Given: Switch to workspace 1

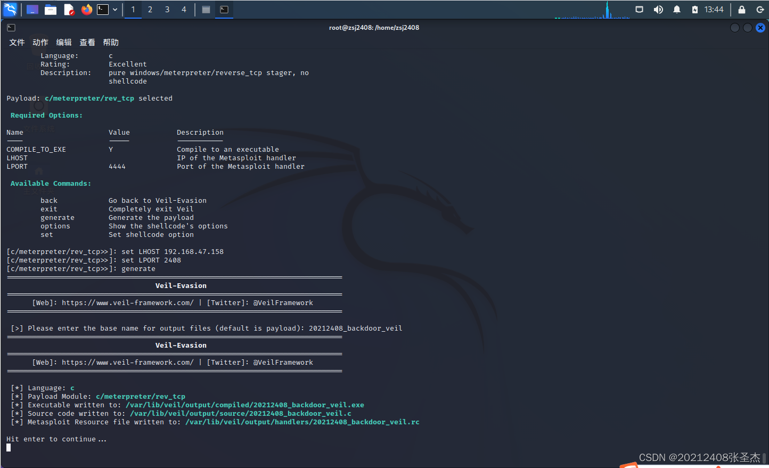Looking at the screenshot, I should click(133, 10).
